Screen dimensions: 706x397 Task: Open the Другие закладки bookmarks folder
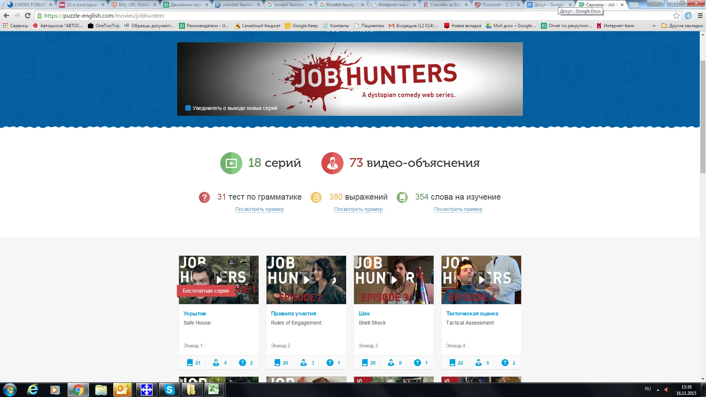point(682,26)
